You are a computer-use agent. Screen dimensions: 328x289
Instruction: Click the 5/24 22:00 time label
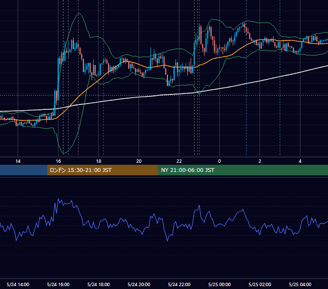tap(179, 284)
